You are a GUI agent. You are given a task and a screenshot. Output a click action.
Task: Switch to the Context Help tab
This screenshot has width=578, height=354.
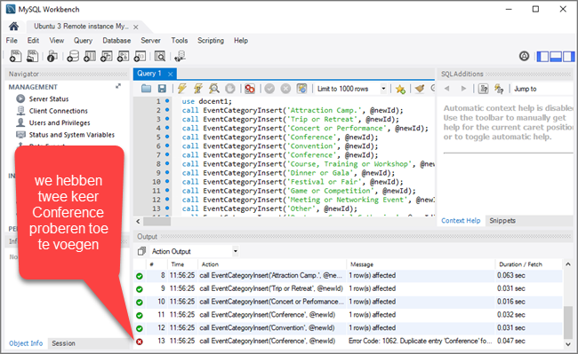point(461,221)
